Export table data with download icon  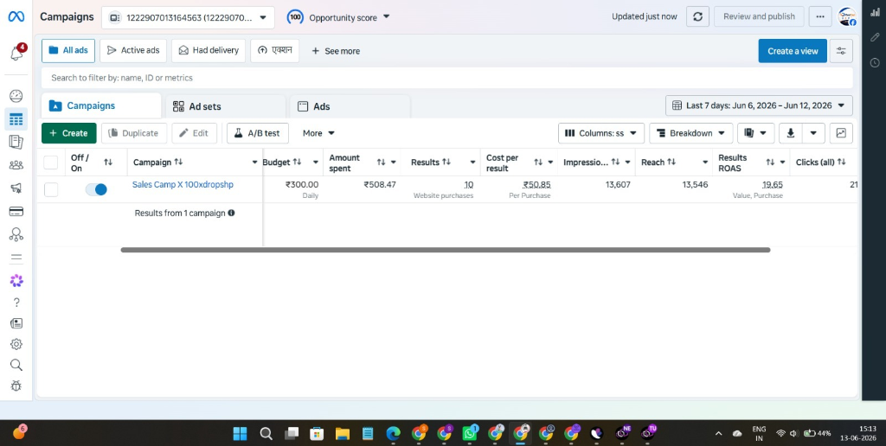791,133
